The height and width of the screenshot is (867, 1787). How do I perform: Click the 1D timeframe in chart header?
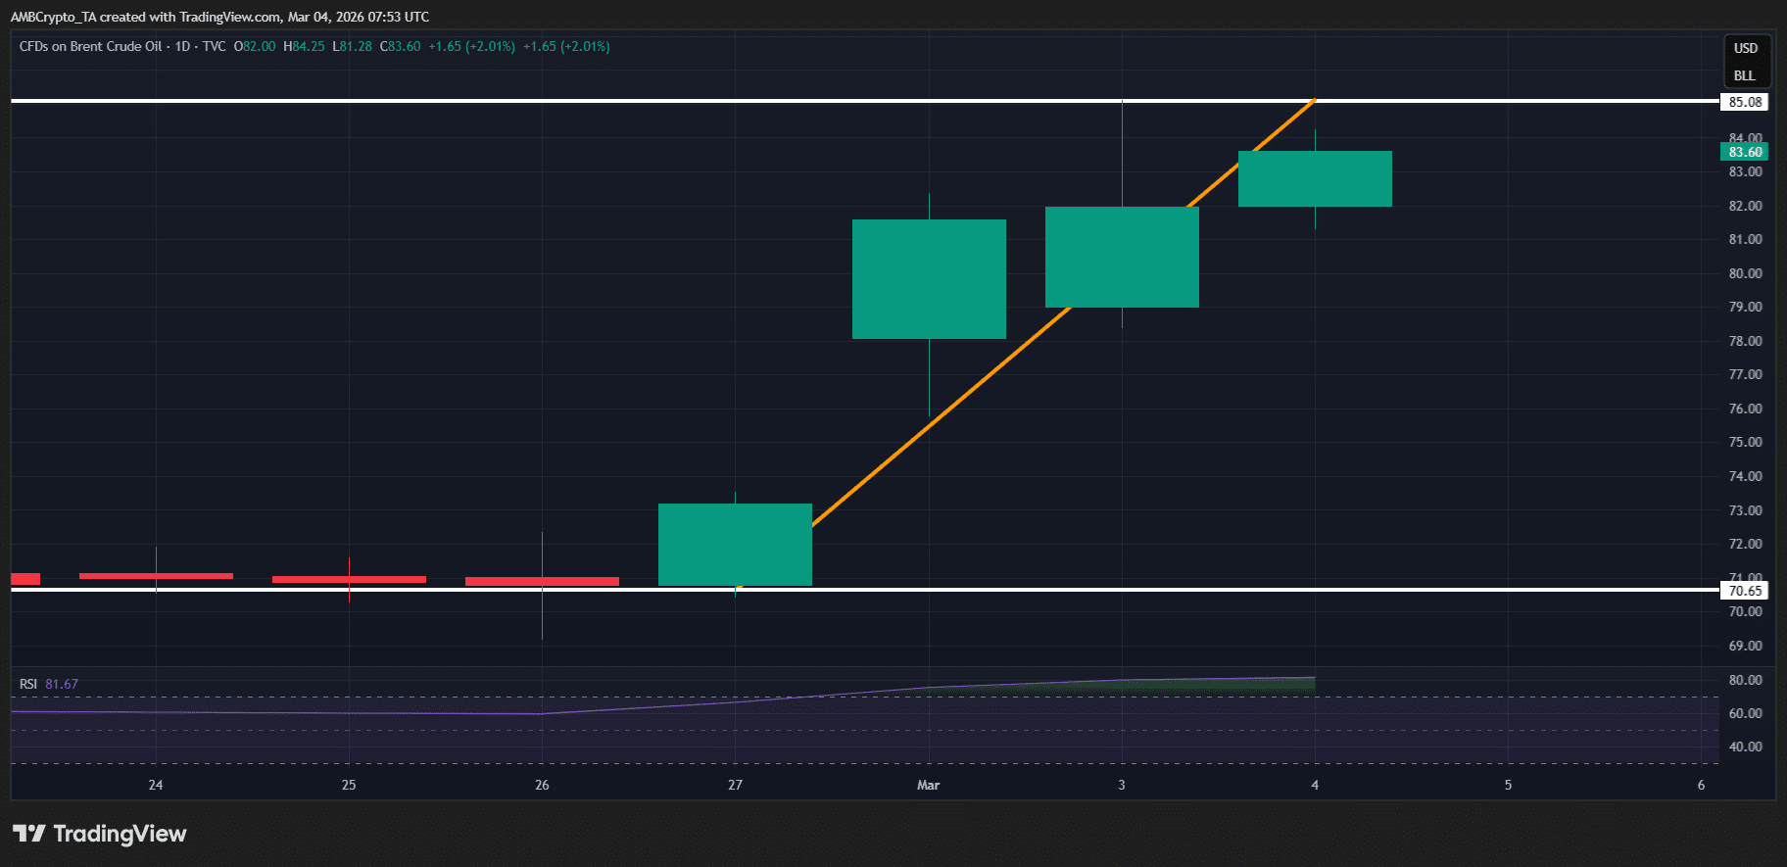[182, 46]
